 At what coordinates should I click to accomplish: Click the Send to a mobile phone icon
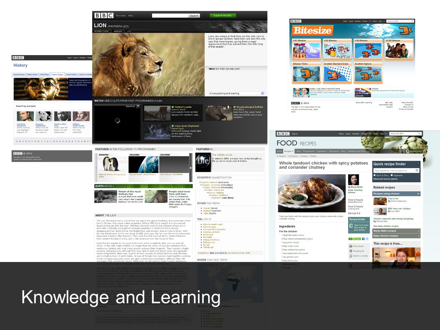tap(351, 256)
